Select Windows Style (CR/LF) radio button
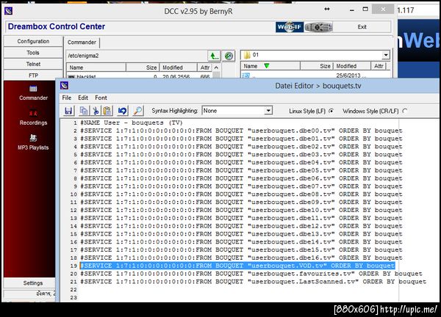This screenshot has width=441, height=317. [x=405, y=111]
